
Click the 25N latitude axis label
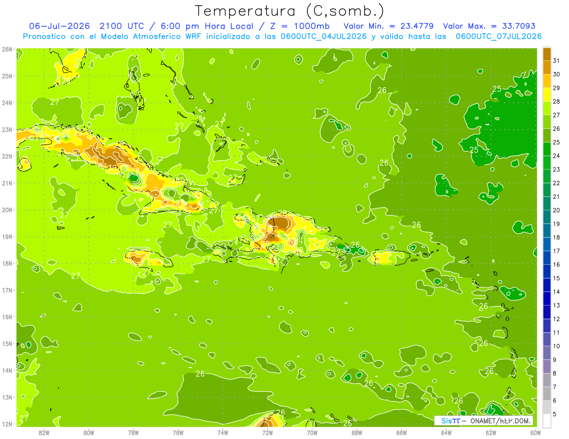pyautogui.click(x=7, y=76)
